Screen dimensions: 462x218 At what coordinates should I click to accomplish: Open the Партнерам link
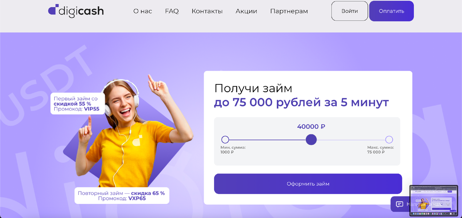(289, 11)
